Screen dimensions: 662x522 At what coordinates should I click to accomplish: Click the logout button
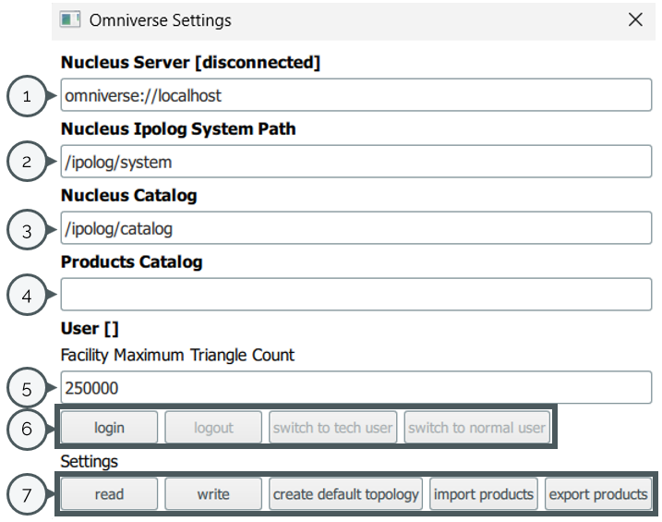[213, 428]
